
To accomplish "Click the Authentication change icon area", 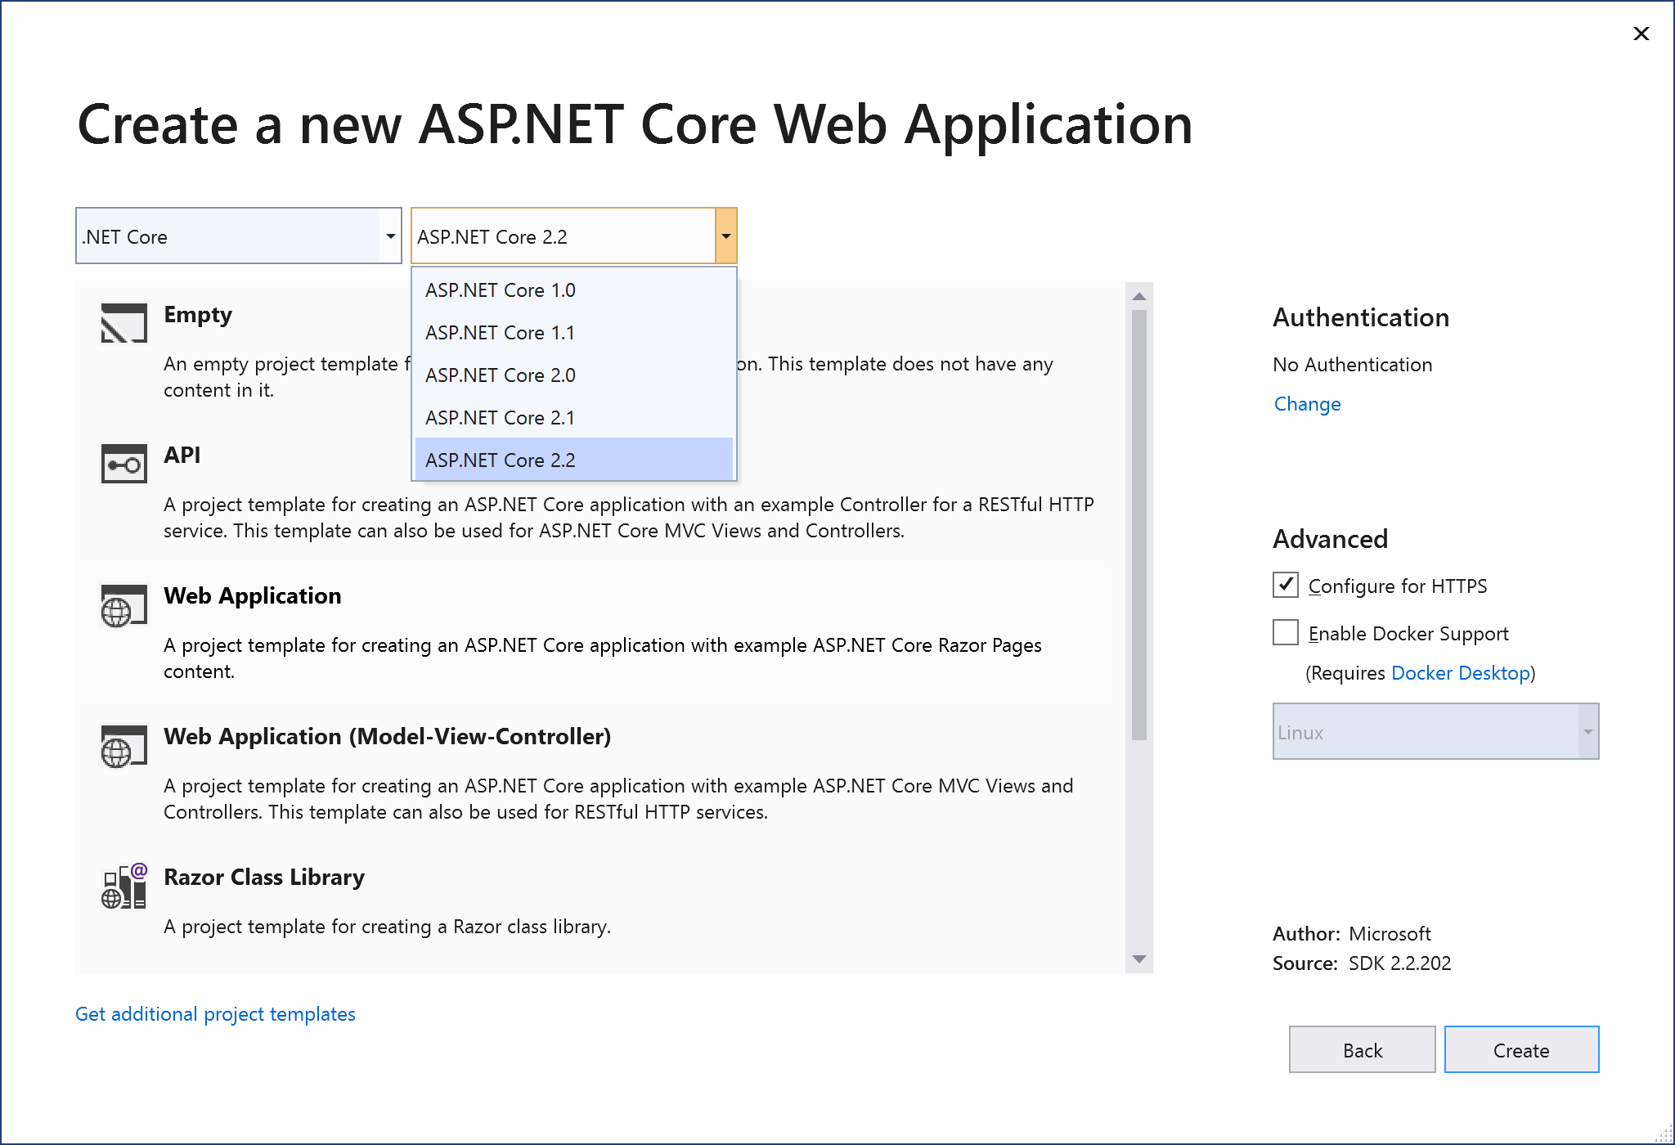I will [x=1304, y=403].
